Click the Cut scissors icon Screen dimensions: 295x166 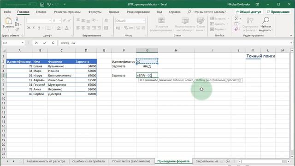tap(17, 19)
